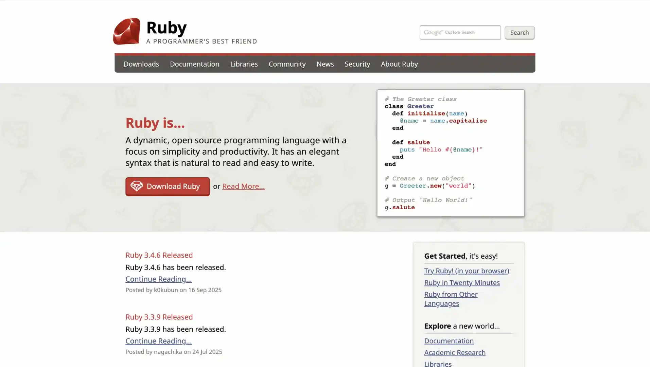Open the About Ruby nav item
The image size is (650, 367).
pos(399,64)
